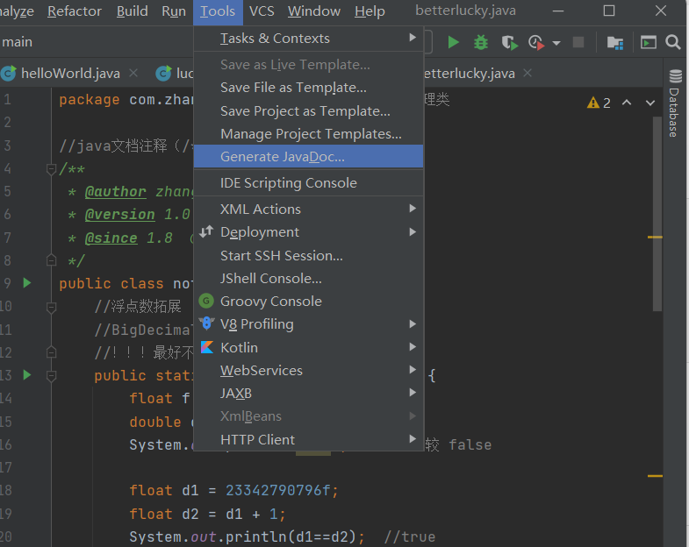Close the helloWorld.java tab
The width and height of the screenshot is (689, 547).
[x=133, y=73]
